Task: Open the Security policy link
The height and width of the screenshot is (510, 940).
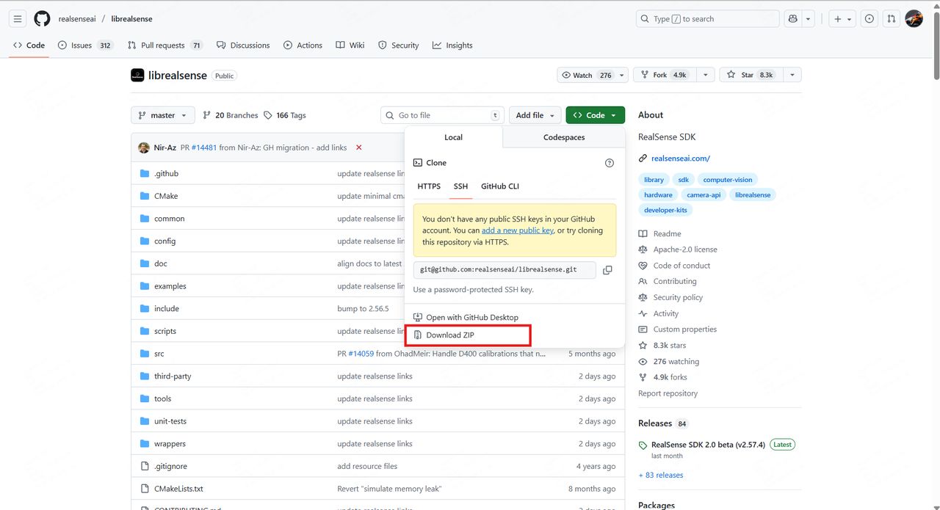Action: point(678,298)
